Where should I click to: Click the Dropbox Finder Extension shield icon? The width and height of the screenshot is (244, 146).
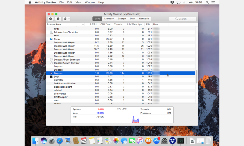click(51, 60)
